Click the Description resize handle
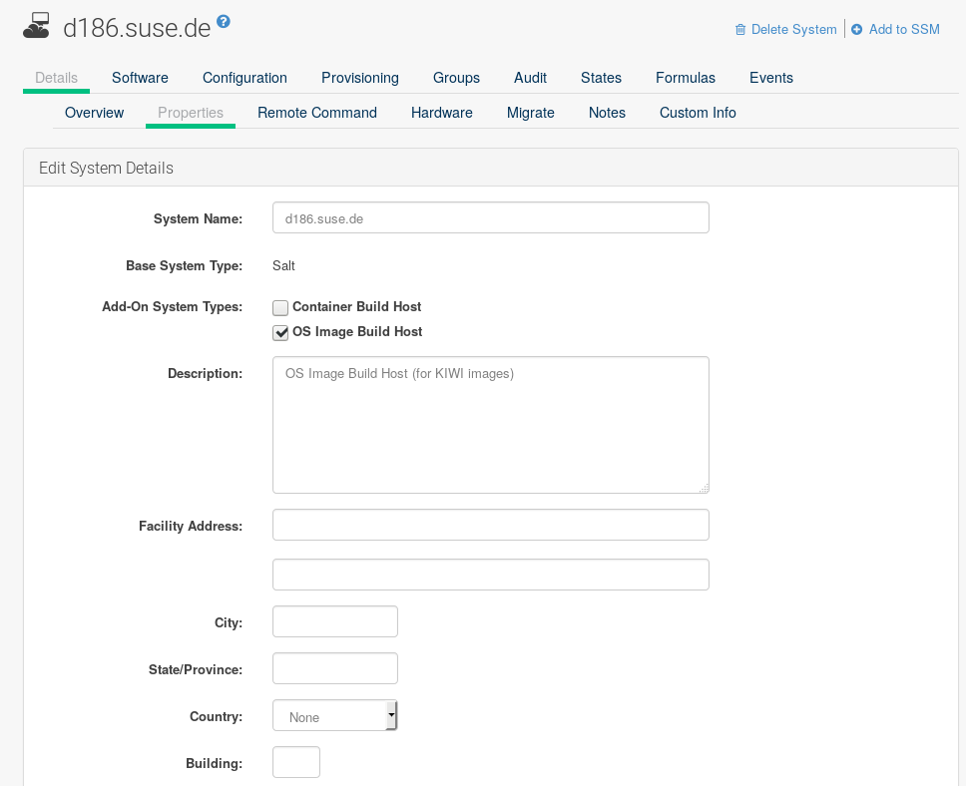This screenshot has height=786, width=966. [x=704, y=488]
